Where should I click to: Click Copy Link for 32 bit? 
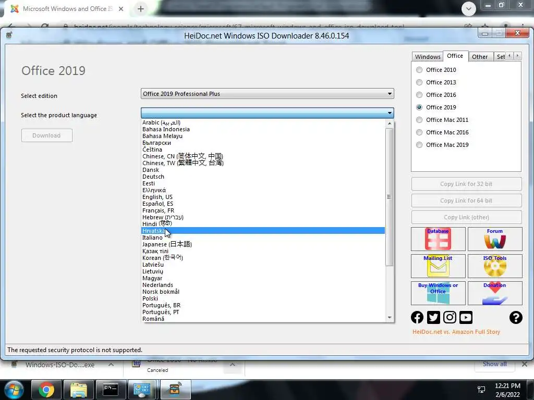pos(466,184)
